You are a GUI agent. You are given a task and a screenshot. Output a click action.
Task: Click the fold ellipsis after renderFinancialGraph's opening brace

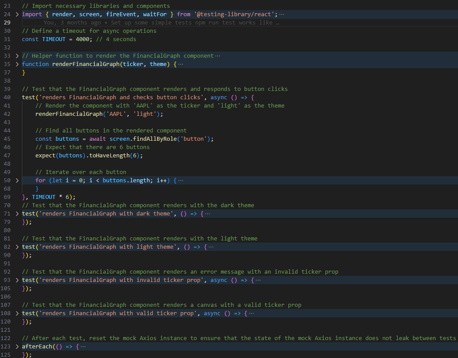181,64
